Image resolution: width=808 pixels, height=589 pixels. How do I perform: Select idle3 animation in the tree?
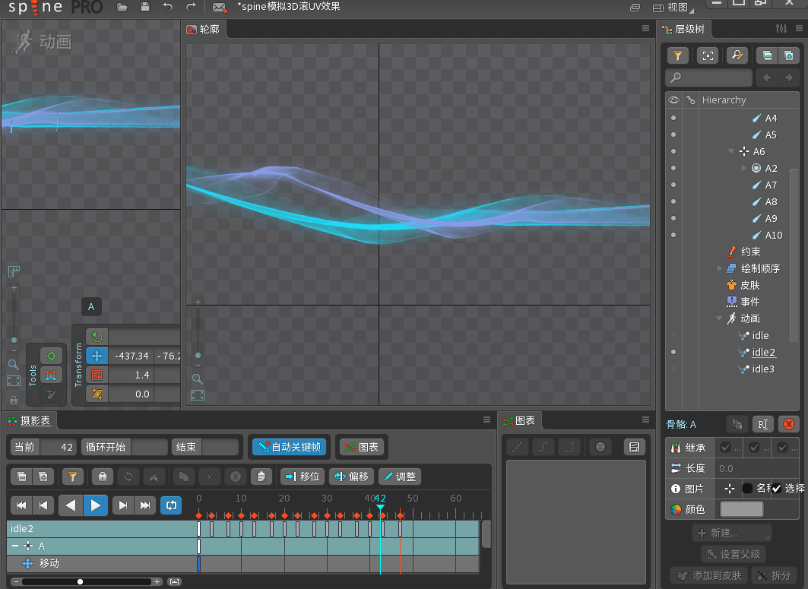pyautogui.click(x=762, y=369)
